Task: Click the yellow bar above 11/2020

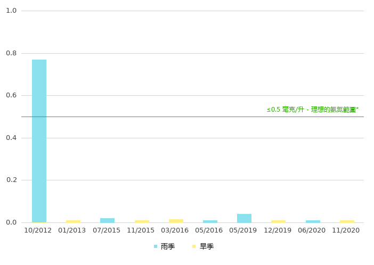Action: click(347, 221)
